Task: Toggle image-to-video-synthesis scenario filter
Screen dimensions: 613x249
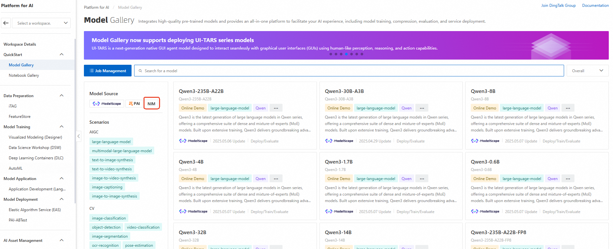Action: [114, 178]
